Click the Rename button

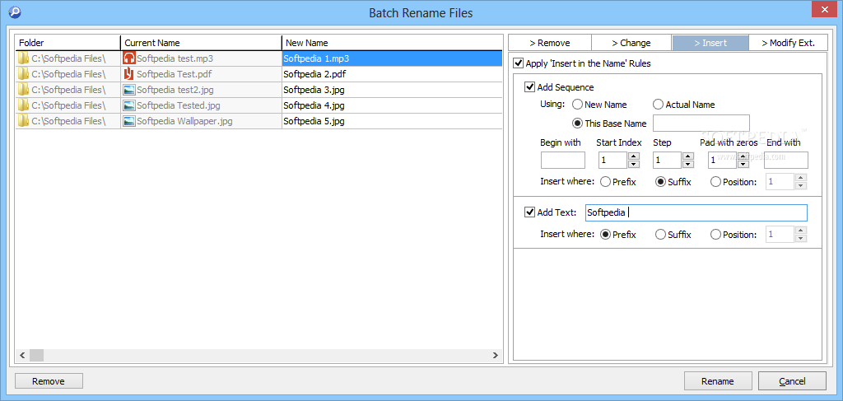point(718,381)
